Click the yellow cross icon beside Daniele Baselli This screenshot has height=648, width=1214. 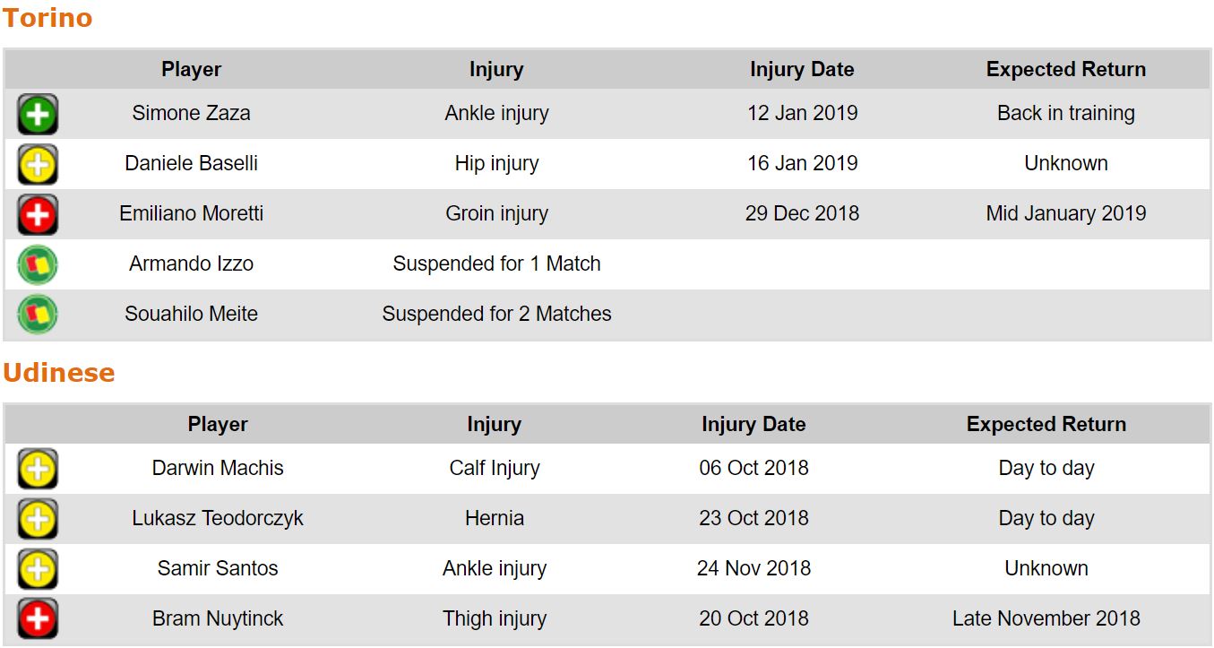pos(38,164)
